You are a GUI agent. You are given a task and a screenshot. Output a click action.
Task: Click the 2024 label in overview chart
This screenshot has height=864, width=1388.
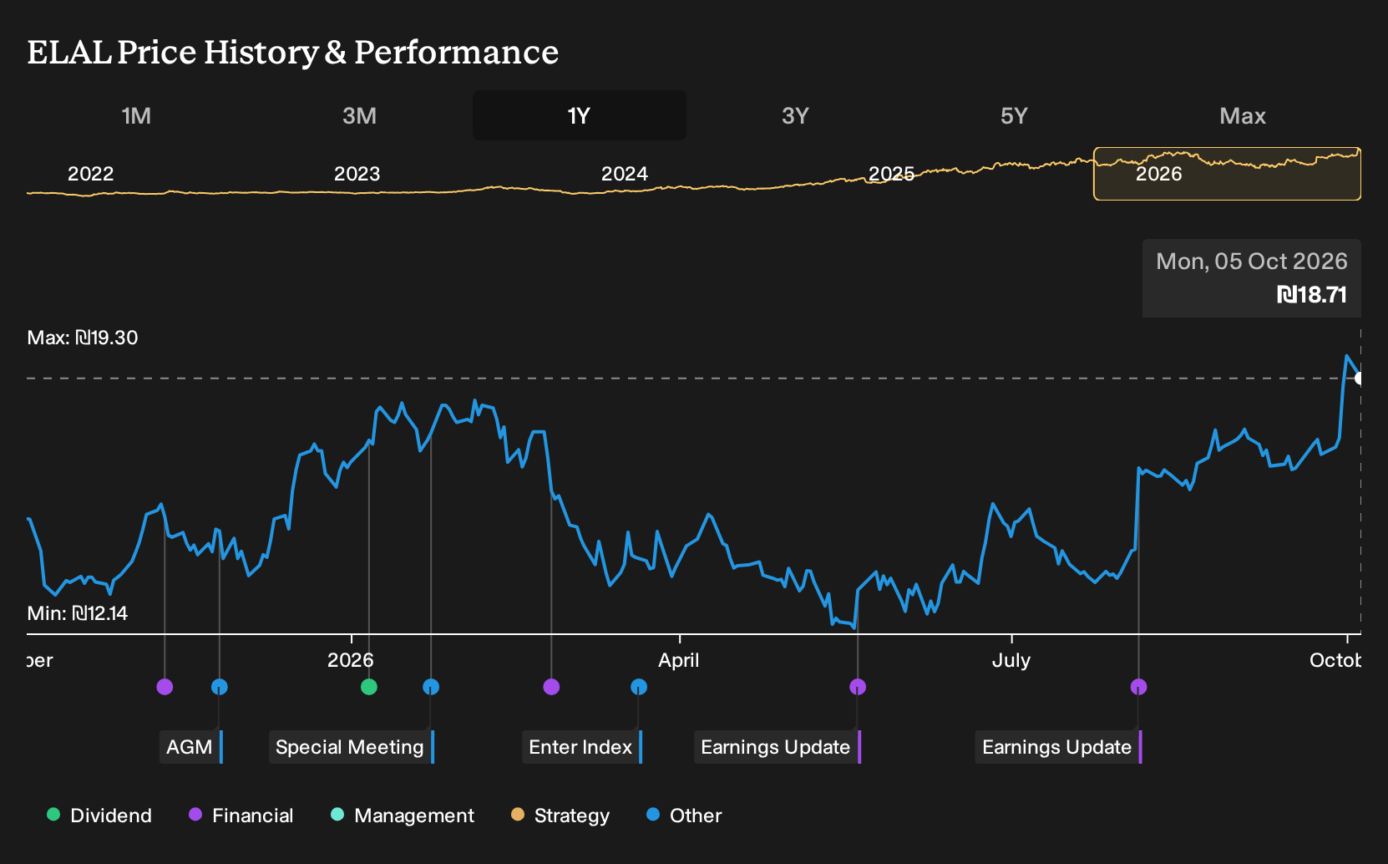625,174
